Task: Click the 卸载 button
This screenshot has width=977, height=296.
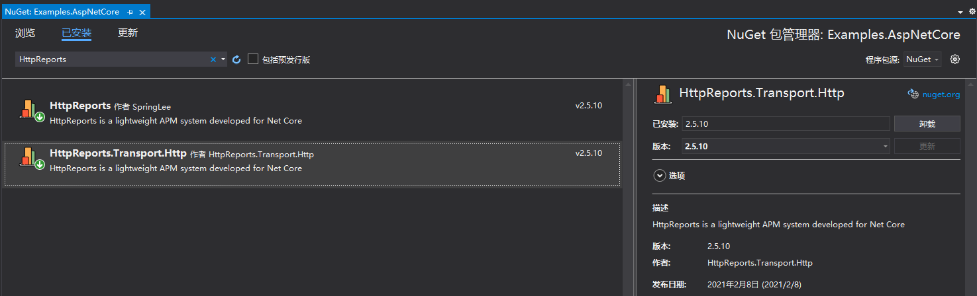Action: (x=927, y=124)
